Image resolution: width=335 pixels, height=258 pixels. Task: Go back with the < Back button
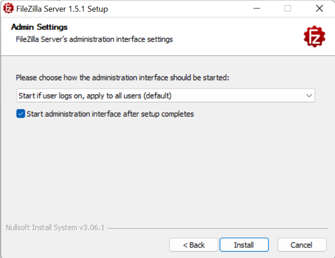click(x=194, y=245)
